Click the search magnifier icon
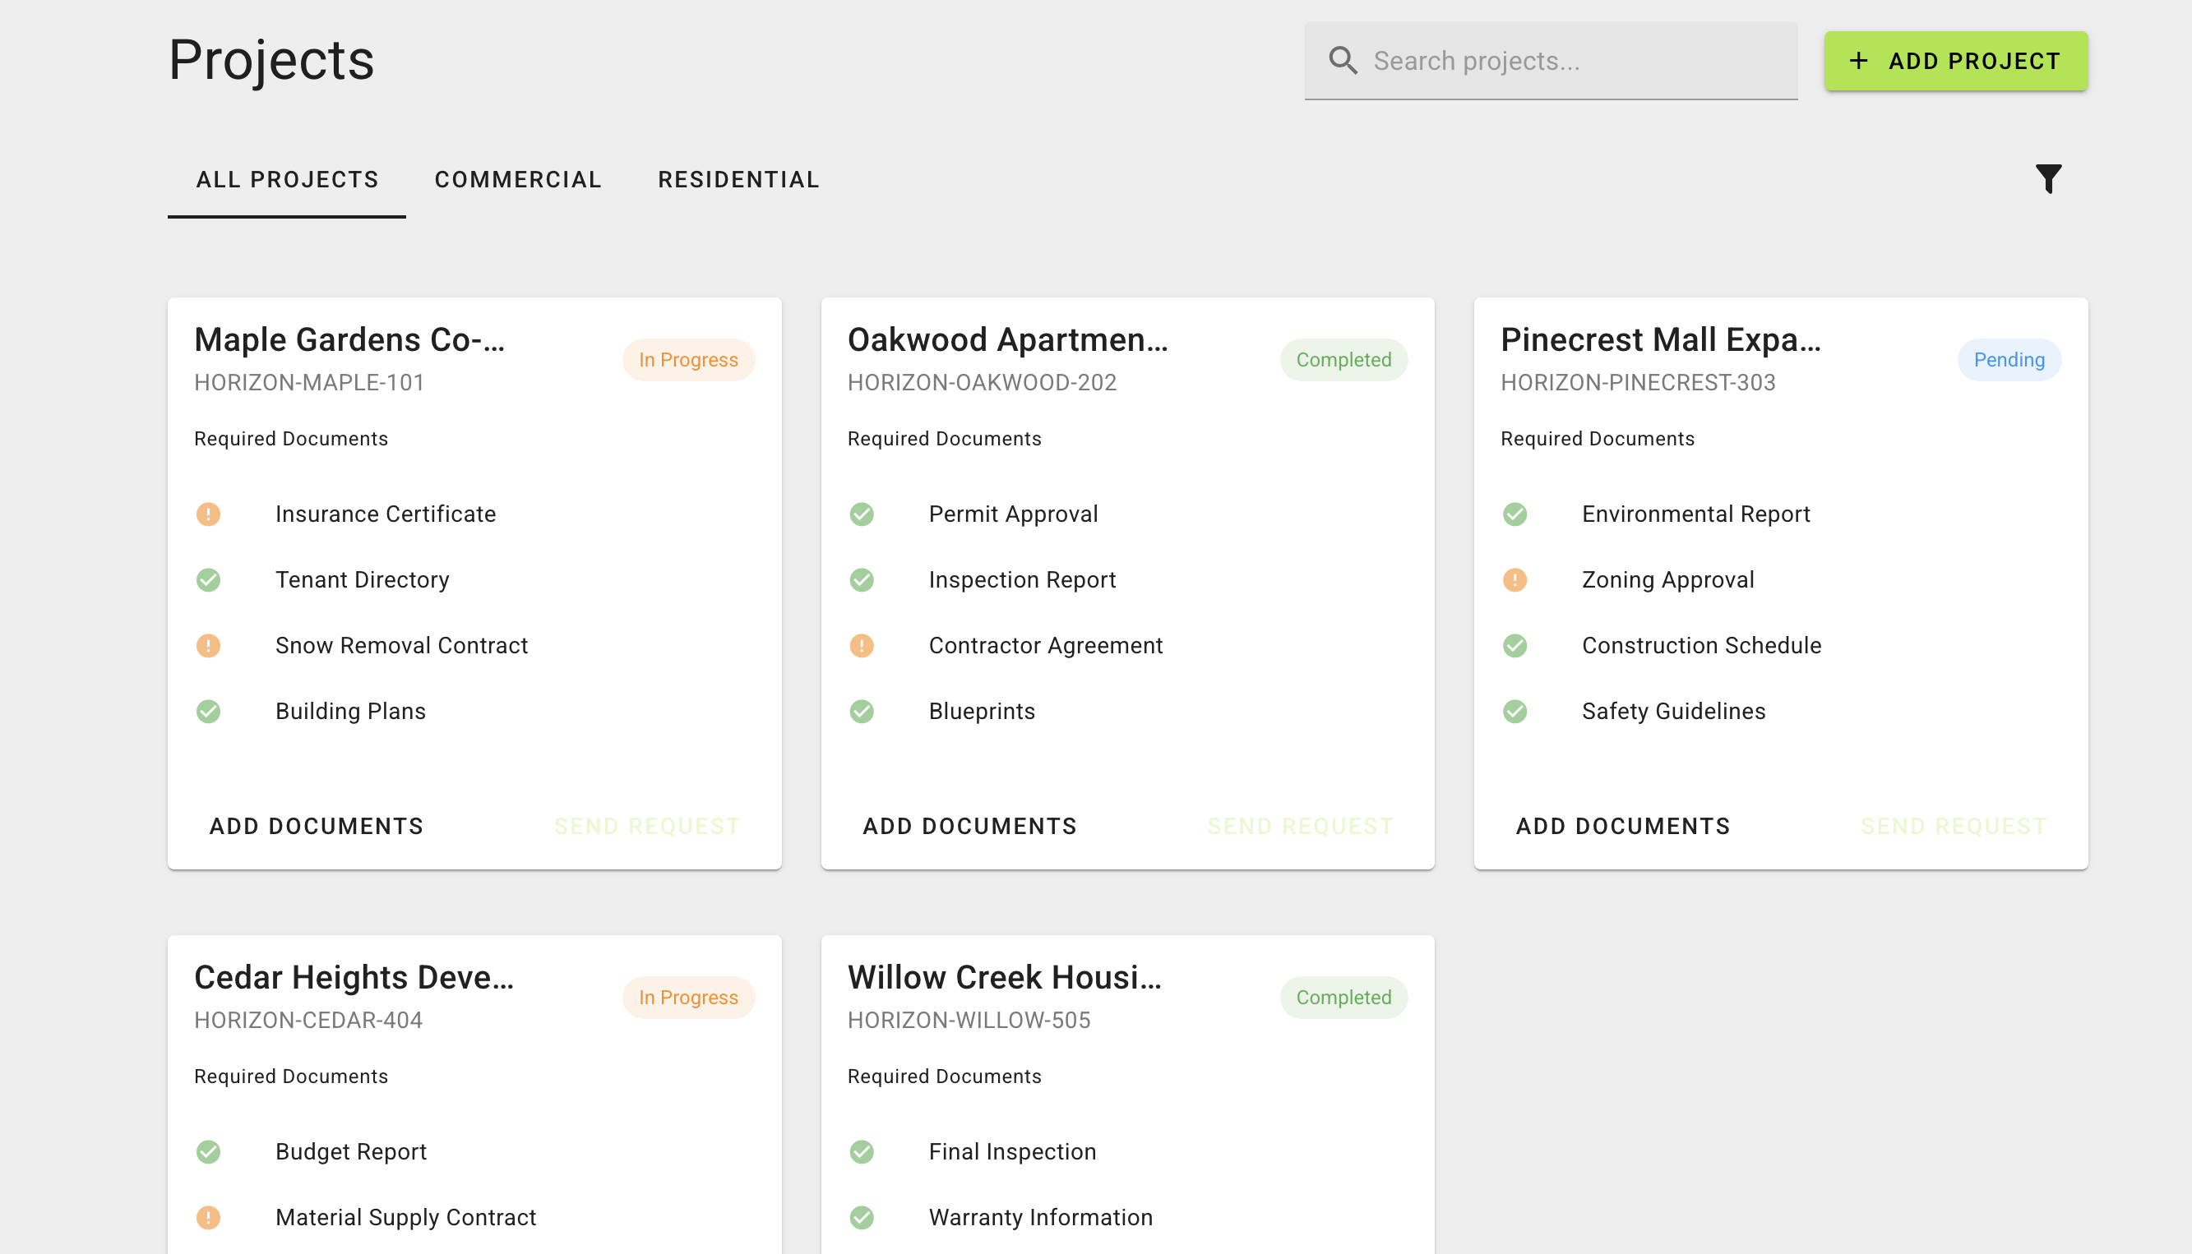The width and height of the screenshot is (2192, 1254). (x=1343, y=60)
